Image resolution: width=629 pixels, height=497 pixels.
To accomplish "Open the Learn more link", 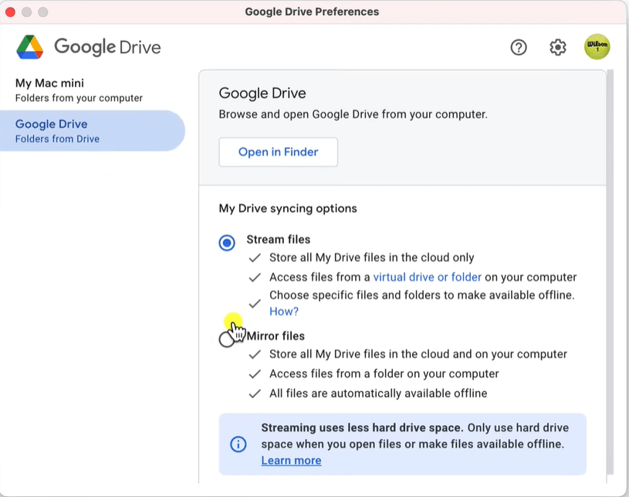I will 291,461.
